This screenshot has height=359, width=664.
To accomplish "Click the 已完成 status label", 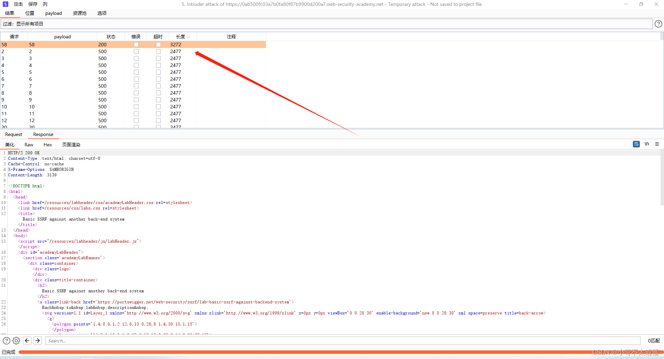I will (9, 352).
